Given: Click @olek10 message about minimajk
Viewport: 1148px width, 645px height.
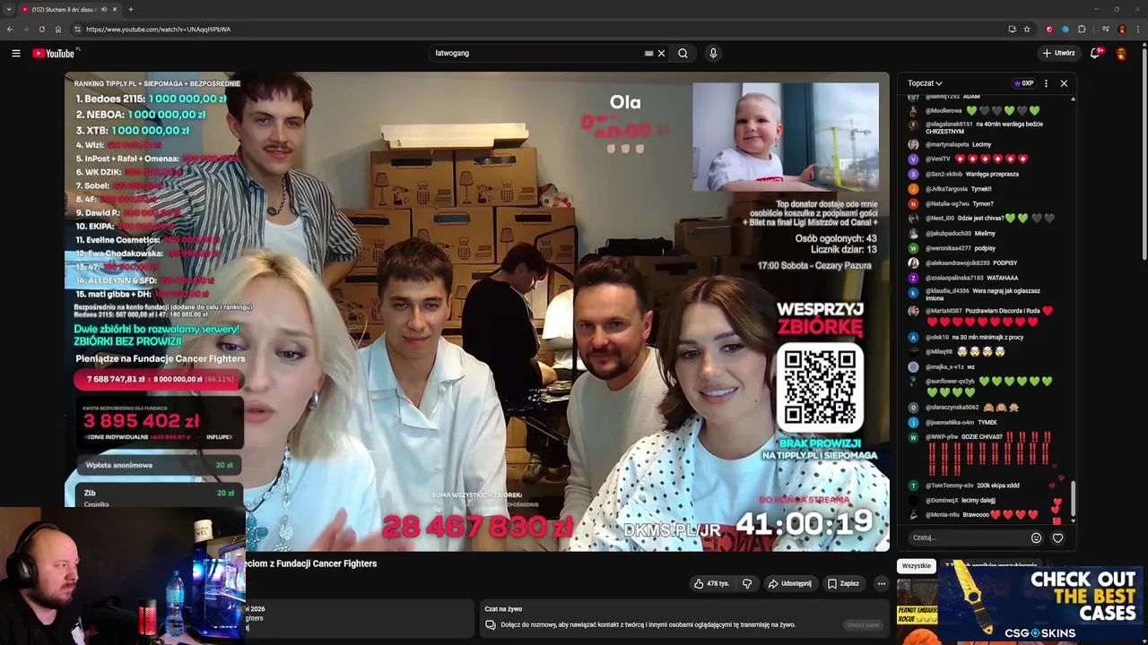Looking at the screenshot, I should click(x=987, y=337).
